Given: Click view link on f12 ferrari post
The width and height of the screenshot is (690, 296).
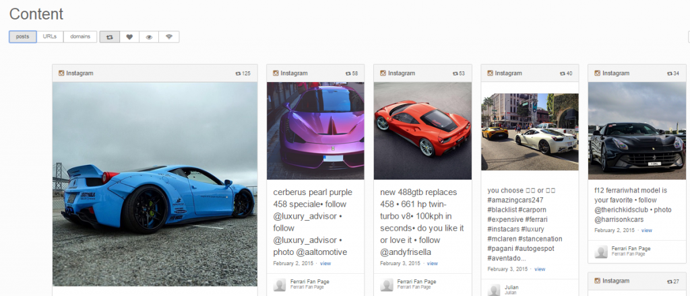Looking at the screenshot, I should pyautogui.click(x=646, y=231).
